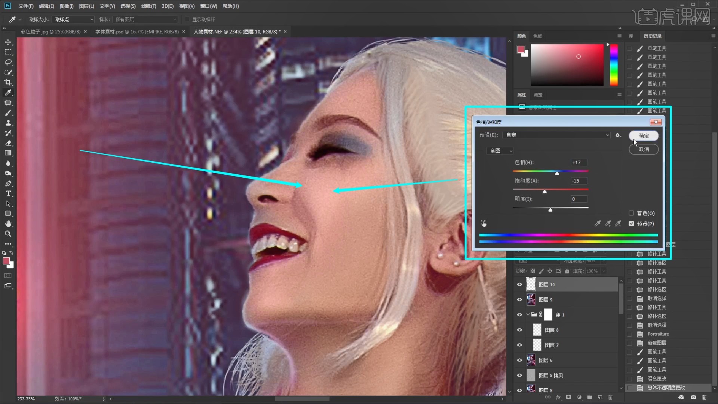
Task: Select the Crop tool
Action: click(x=8, y=82)
